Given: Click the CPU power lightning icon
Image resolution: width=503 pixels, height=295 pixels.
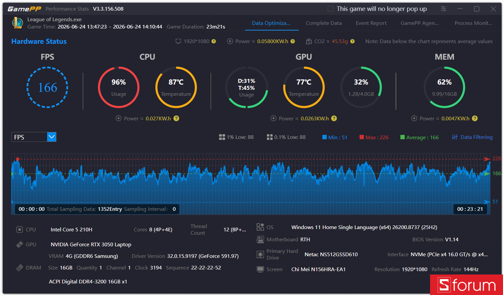Looking at the screenshot, I should pyautogui.click(x=119, y=118).
